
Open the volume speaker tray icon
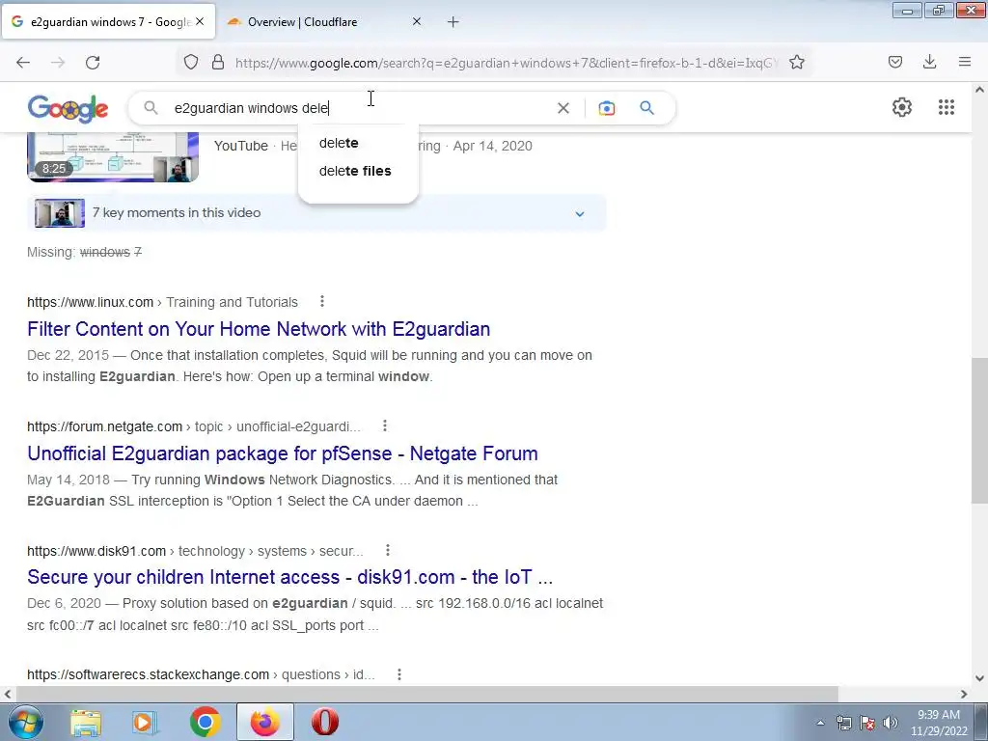[891, 723]
